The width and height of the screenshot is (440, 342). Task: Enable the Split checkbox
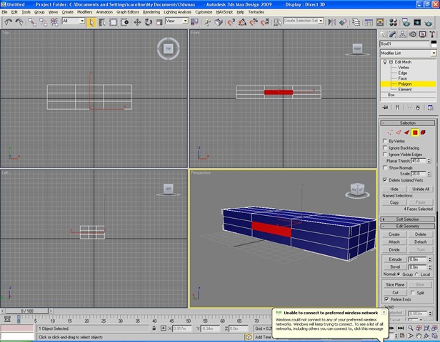(x=413, y=292)
